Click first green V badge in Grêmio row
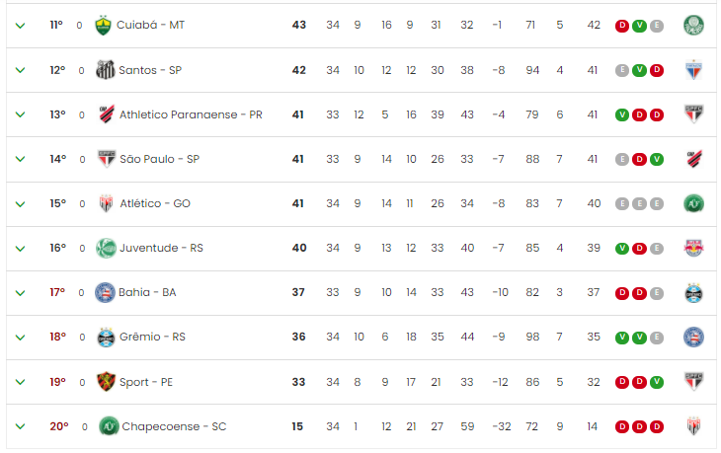721x453 pixels. [x=621, y=338]
